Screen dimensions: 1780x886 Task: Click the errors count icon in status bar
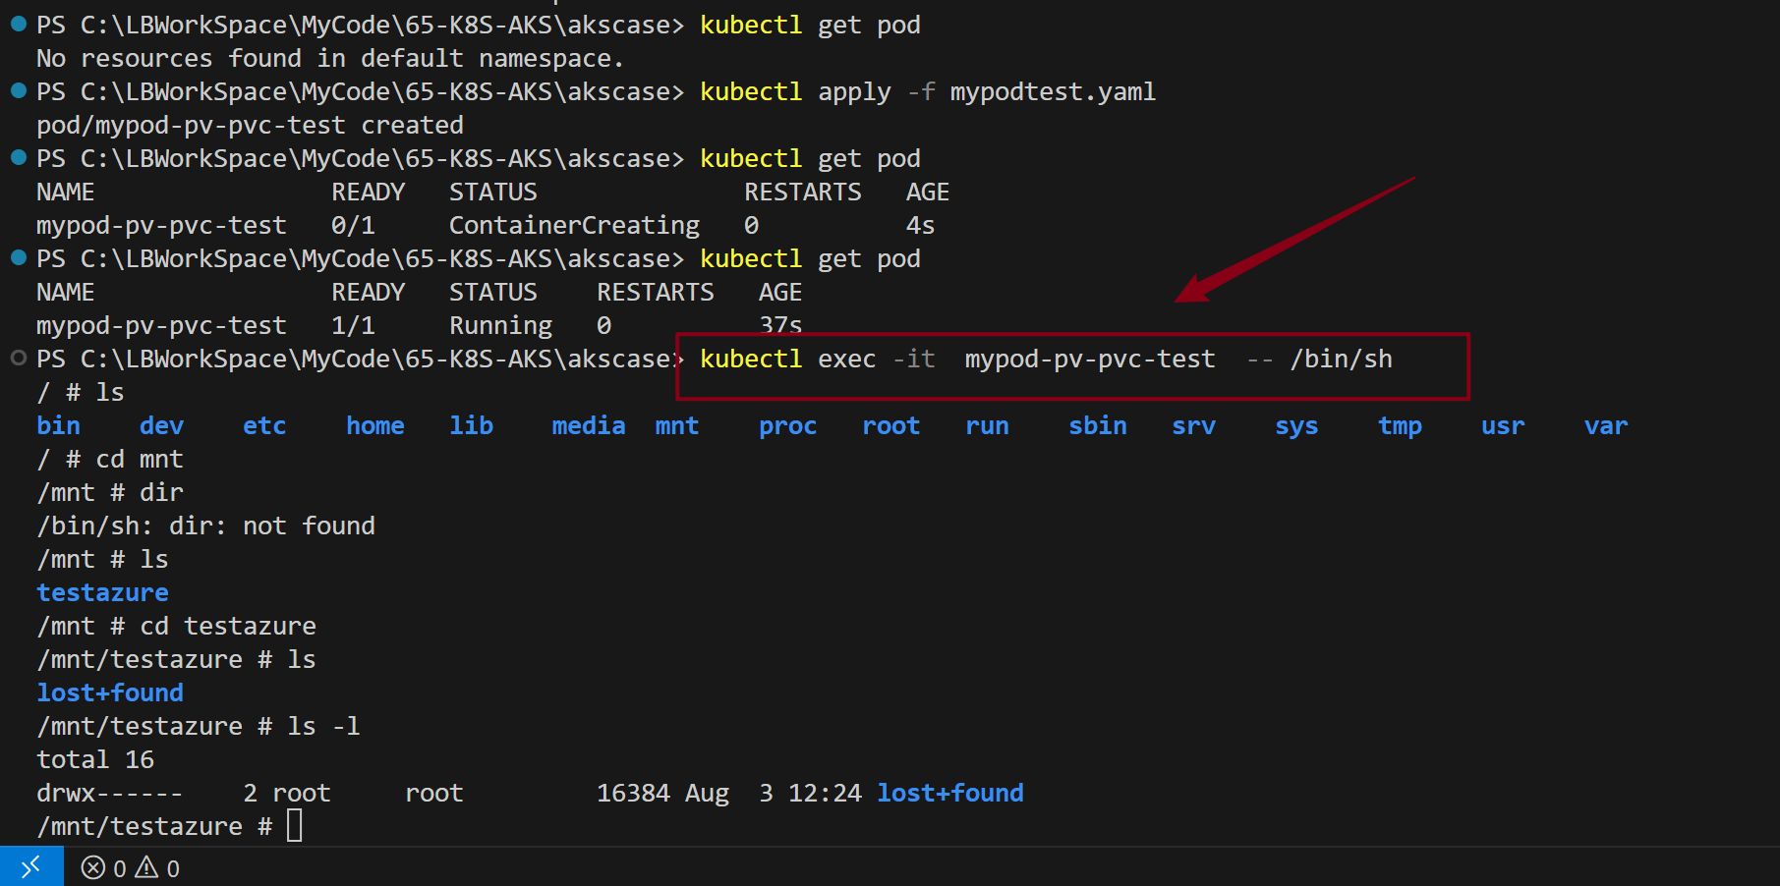(x=93, y=867)
